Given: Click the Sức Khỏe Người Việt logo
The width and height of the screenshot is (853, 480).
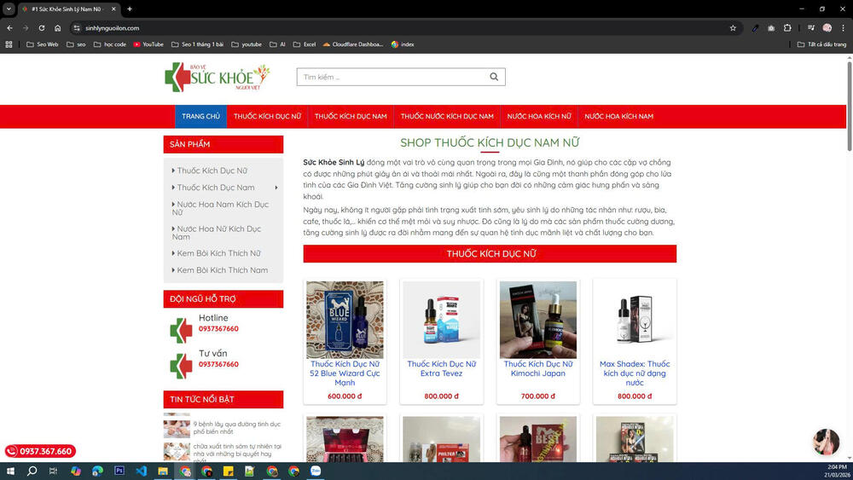Looking at the screenshot, I should tap(218, 78).
